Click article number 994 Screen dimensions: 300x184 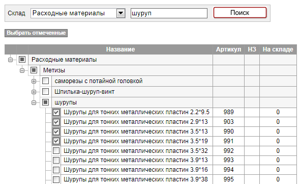229,170
